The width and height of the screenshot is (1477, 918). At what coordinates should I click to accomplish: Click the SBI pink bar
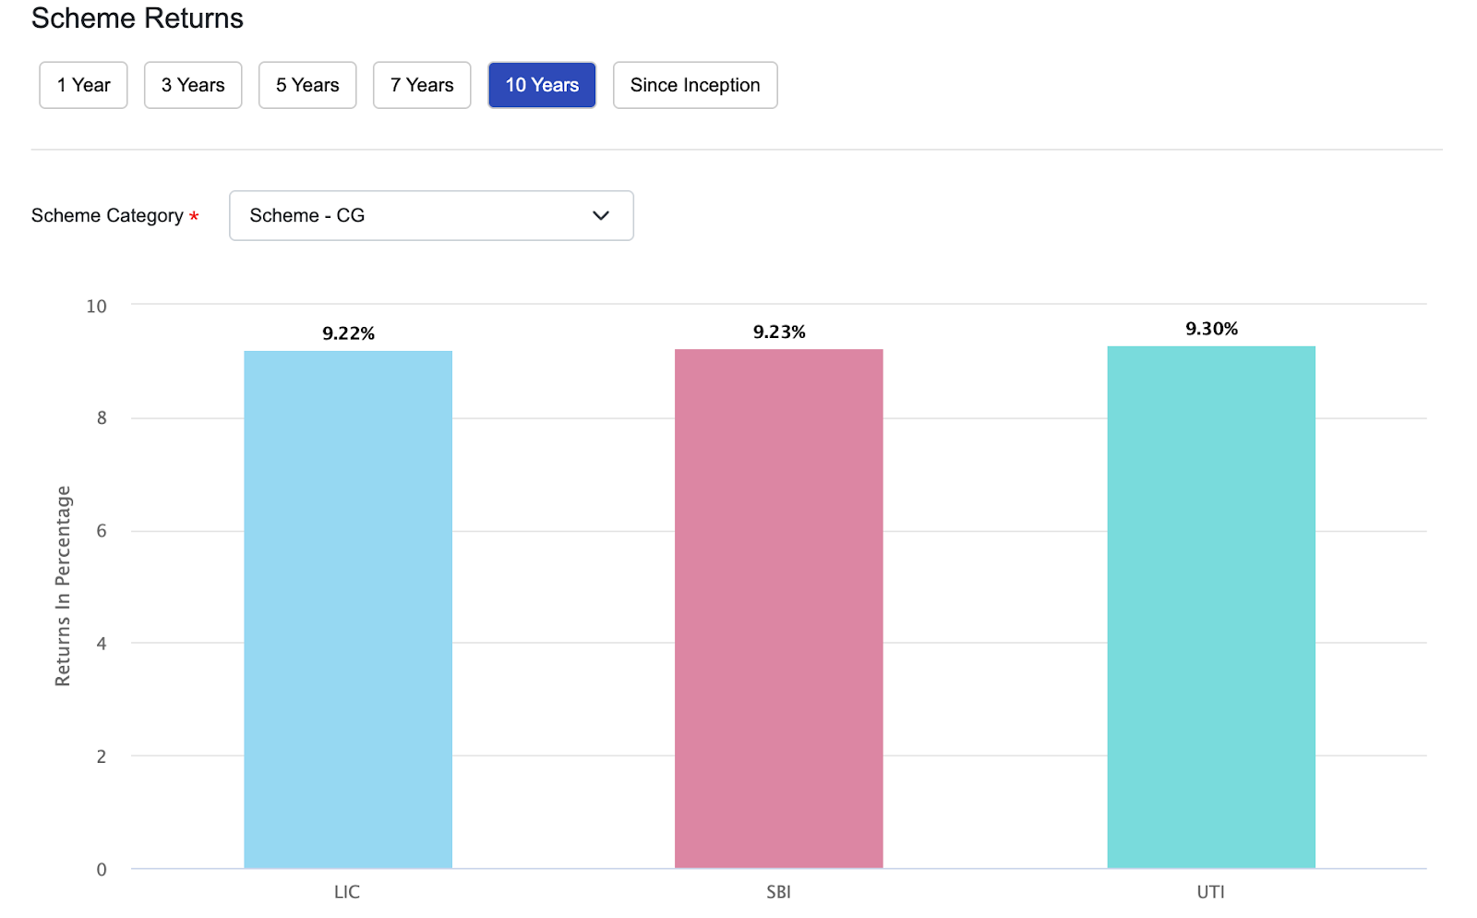click(x=779, y=609)
